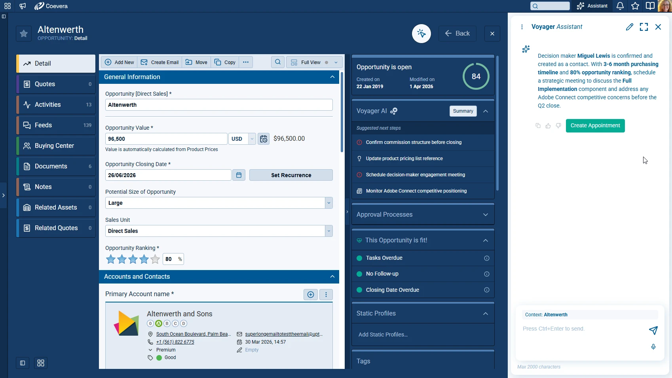Click the add account plus icon
Screen dimensions: 672x378
pos(311,295)
